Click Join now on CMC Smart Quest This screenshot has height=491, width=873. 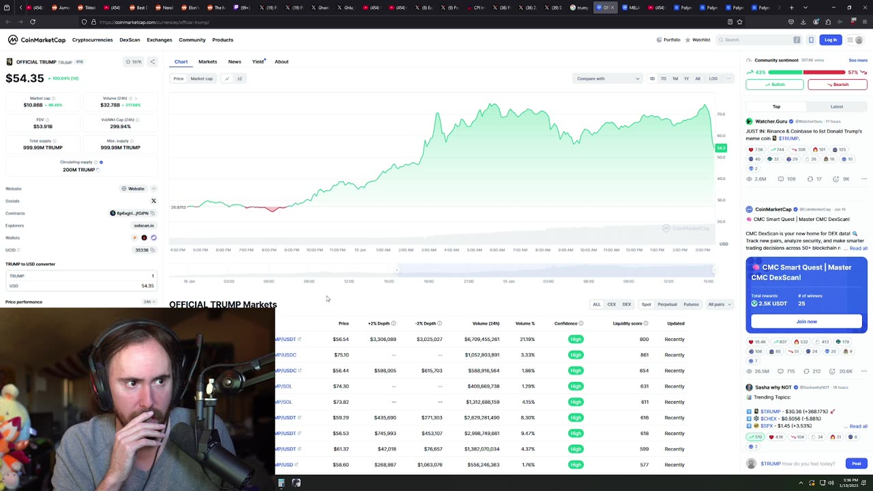coord(806,321)
